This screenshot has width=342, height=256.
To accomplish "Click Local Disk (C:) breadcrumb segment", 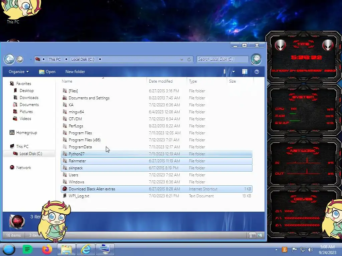I will click(x=83, y=59).
